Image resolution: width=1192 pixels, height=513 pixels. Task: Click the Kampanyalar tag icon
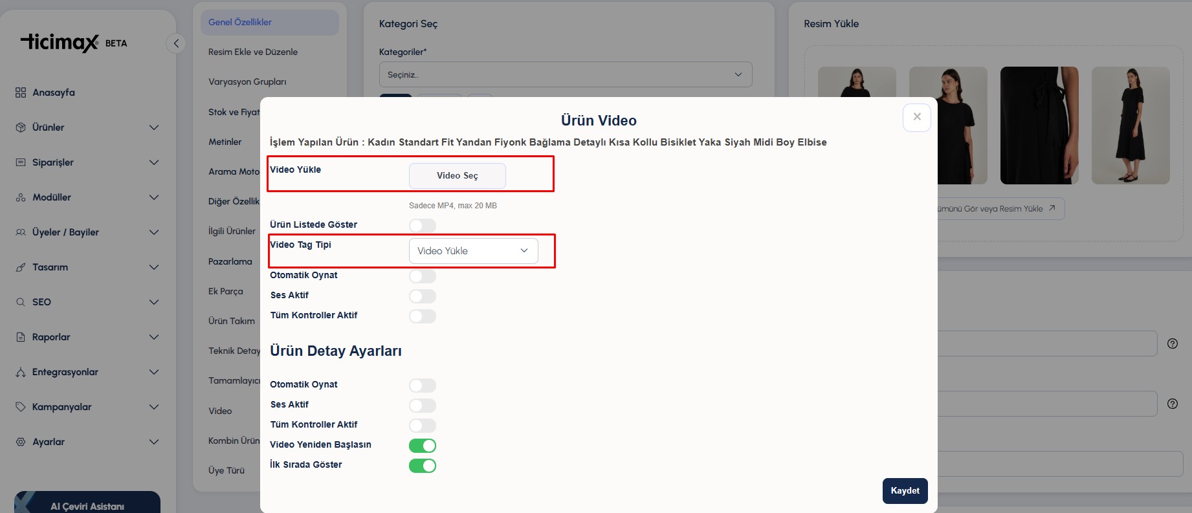click(x=21, y=407)
